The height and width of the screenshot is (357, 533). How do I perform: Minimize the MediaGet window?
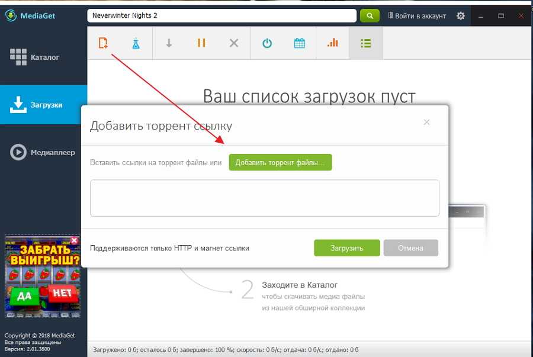(481, 16)
